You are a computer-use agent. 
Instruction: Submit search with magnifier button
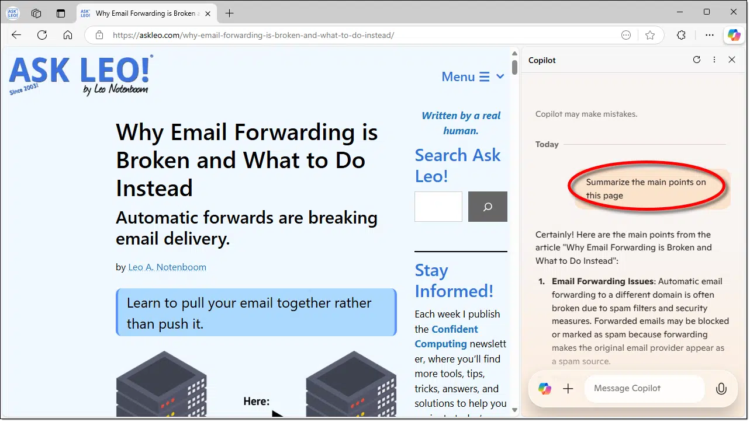click(488, 207)
